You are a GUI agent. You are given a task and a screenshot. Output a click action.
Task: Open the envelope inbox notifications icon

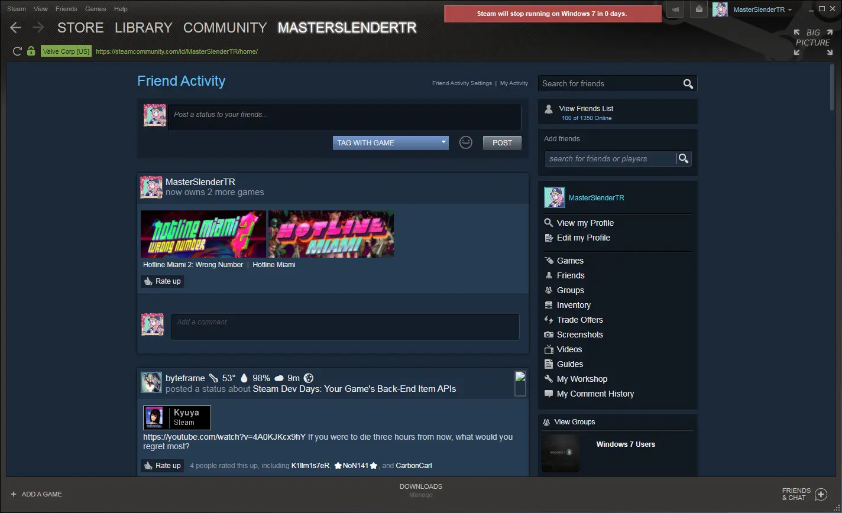click(x=698, y=9)
